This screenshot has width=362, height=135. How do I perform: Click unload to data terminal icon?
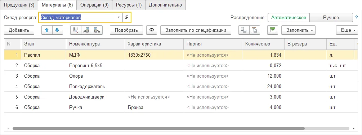pyautogui.click(x=97, y=30)
